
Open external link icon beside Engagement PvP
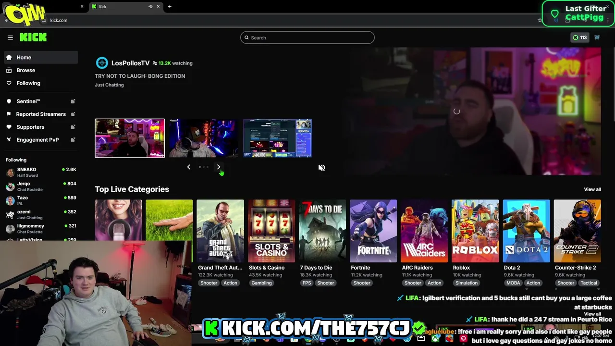pos(73,140)
